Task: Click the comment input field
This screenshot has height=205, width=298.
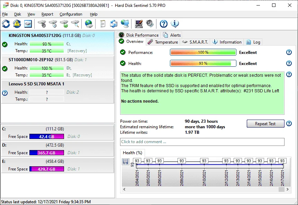Action: point(202,142)
